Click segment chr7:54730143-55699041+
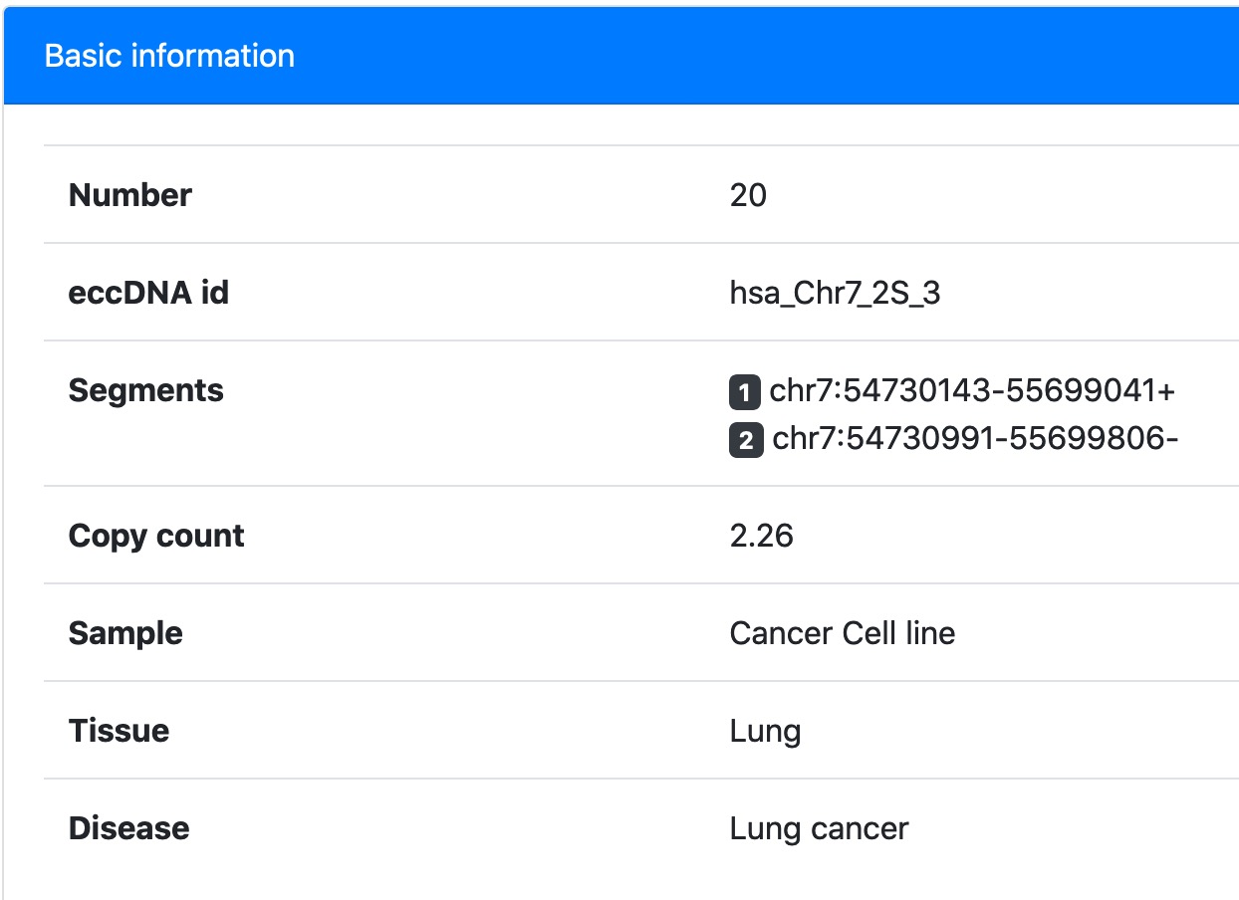The image size is (1239, 900). [x=972, y=391]
